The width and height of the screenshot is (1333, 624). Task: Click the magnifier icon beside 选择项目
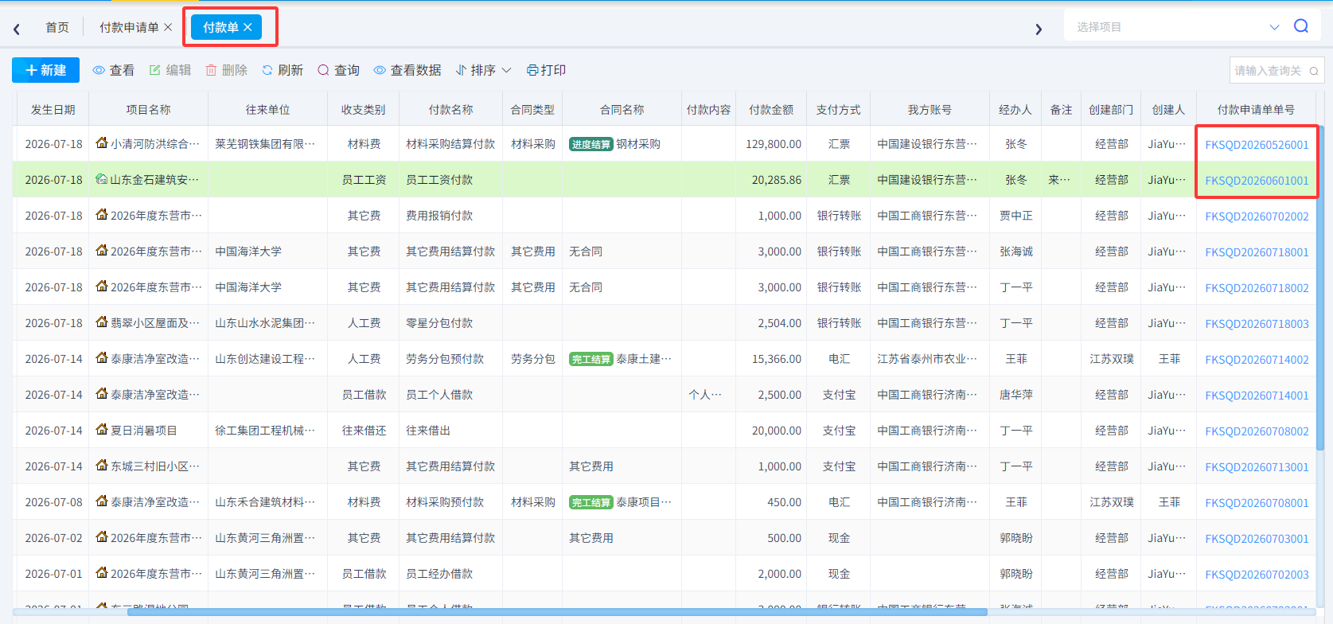click(x=1301, y=26)
